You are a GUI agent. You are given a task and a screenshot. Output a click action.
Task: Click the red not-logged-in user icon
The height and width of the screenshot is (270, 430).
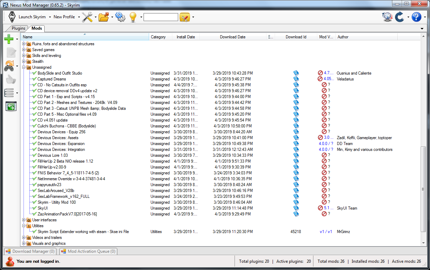tap(10, 261)
